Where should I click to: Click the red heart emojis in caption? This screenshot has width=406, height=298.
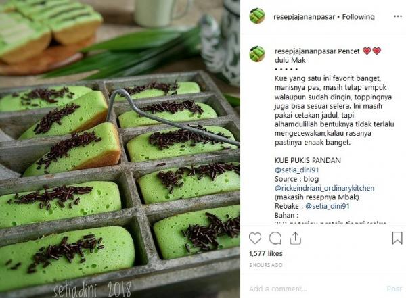pos(371,51)
